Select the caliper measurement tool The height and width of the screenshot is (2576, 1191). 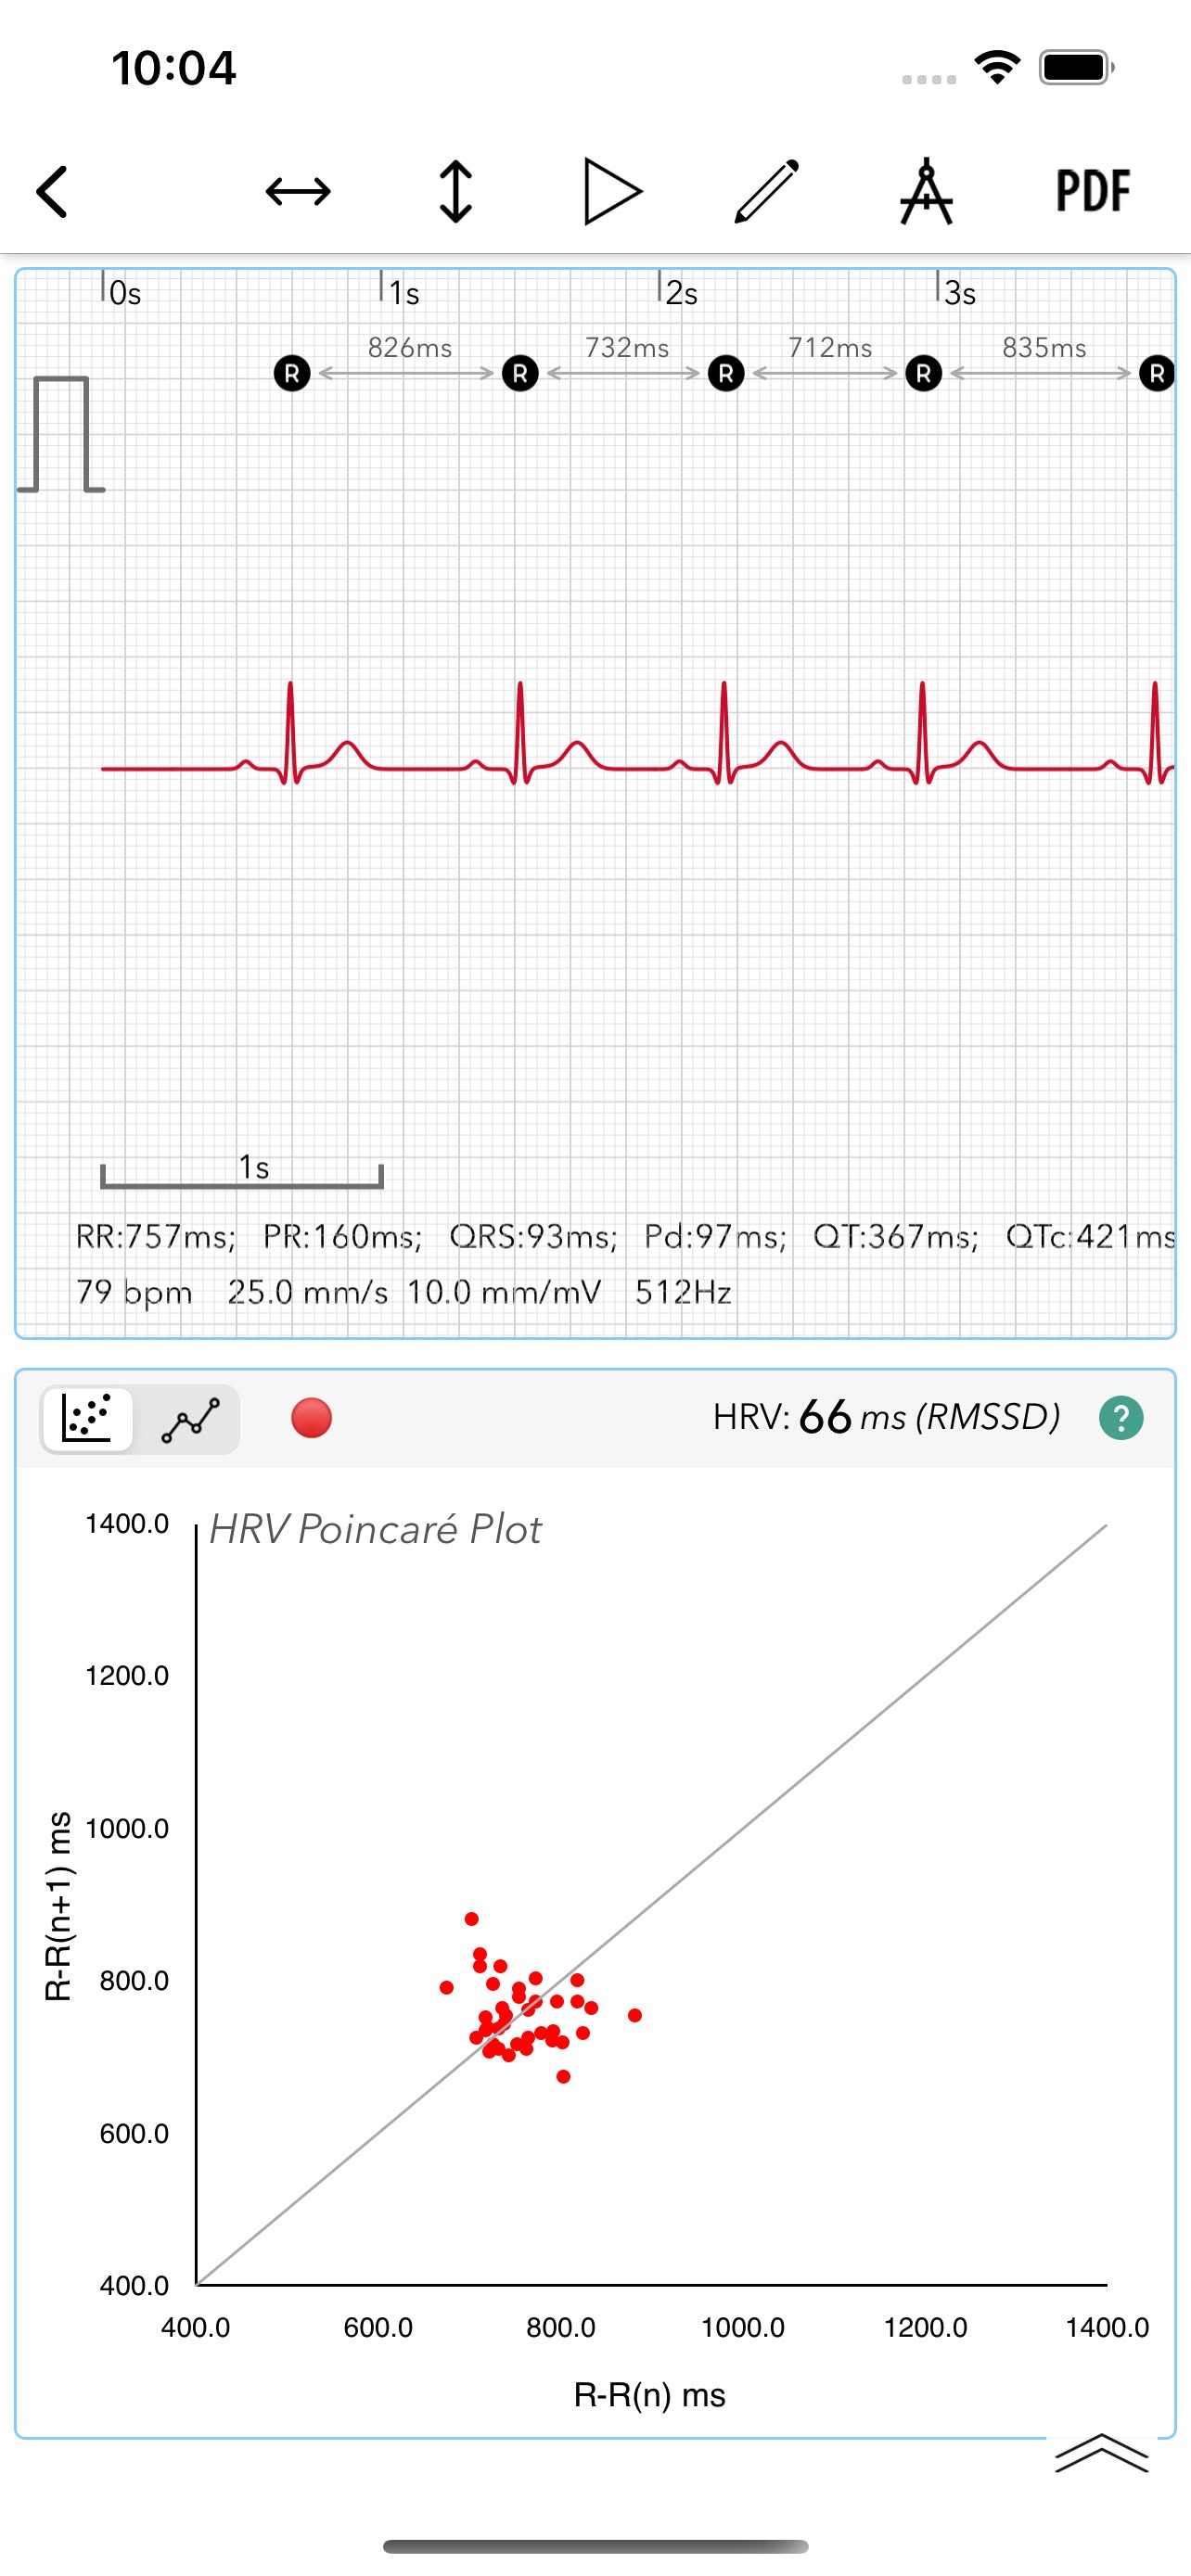point(926,191)
